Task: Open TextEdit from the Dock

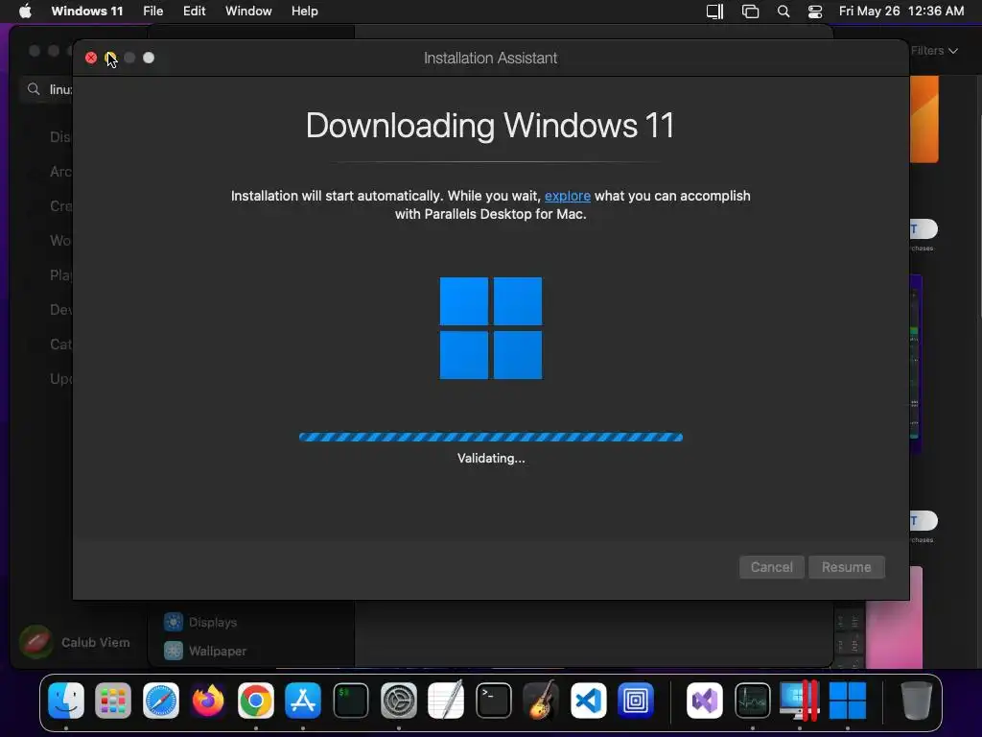Action: (446, 700)
